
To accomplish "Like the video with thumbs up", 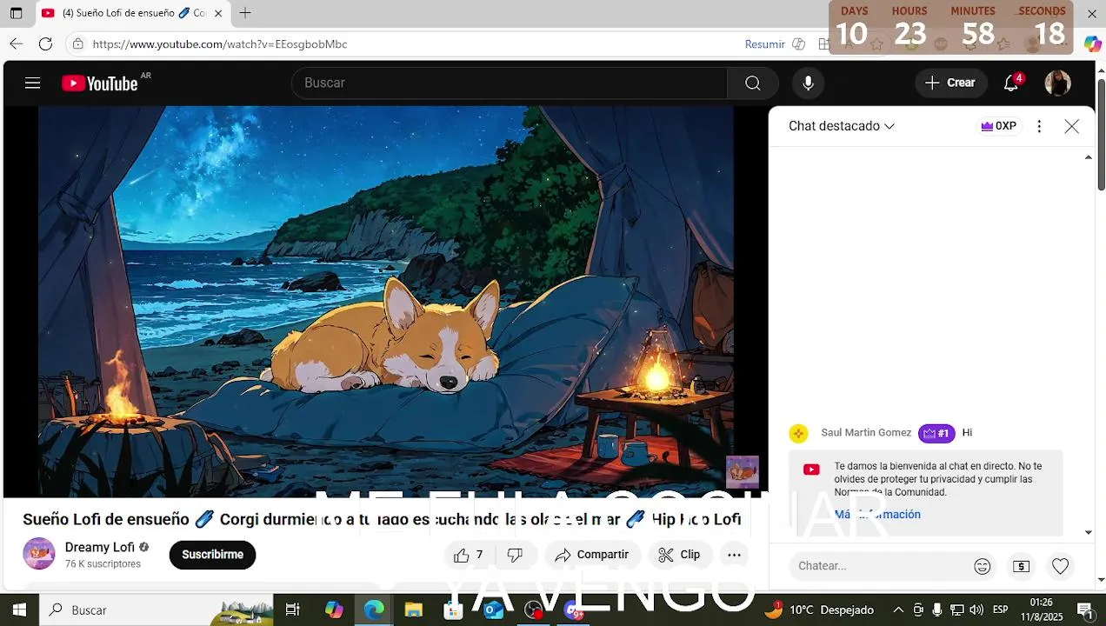I will 468,555.
